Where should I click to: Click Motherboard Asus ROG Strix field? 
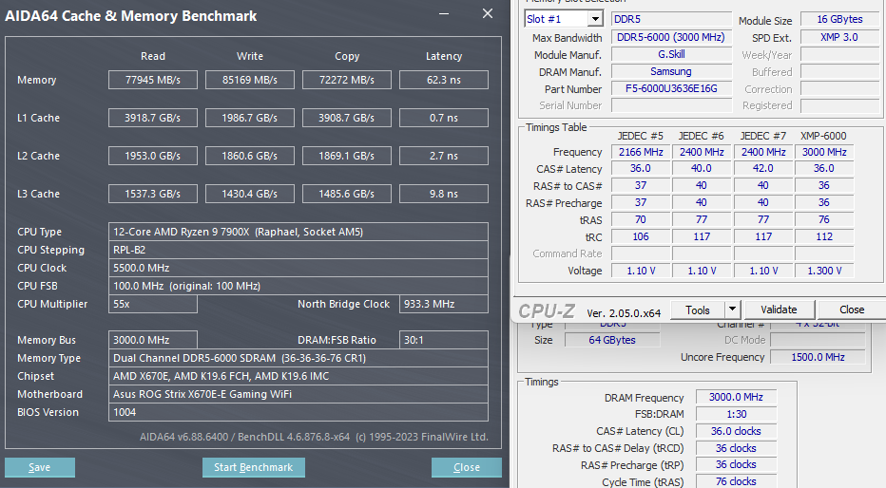299,394
